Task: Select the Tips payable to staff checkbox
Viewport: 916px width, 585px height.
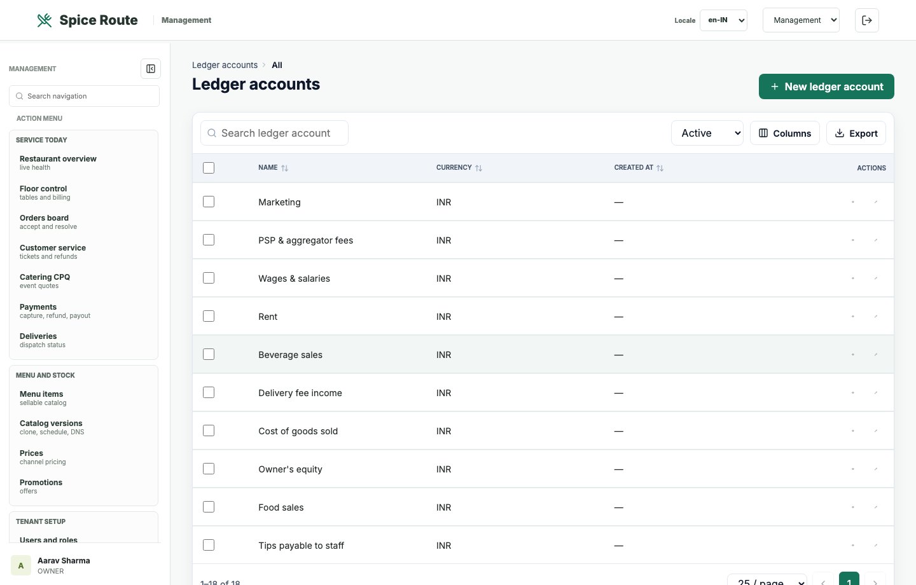Action: point(209,545)
